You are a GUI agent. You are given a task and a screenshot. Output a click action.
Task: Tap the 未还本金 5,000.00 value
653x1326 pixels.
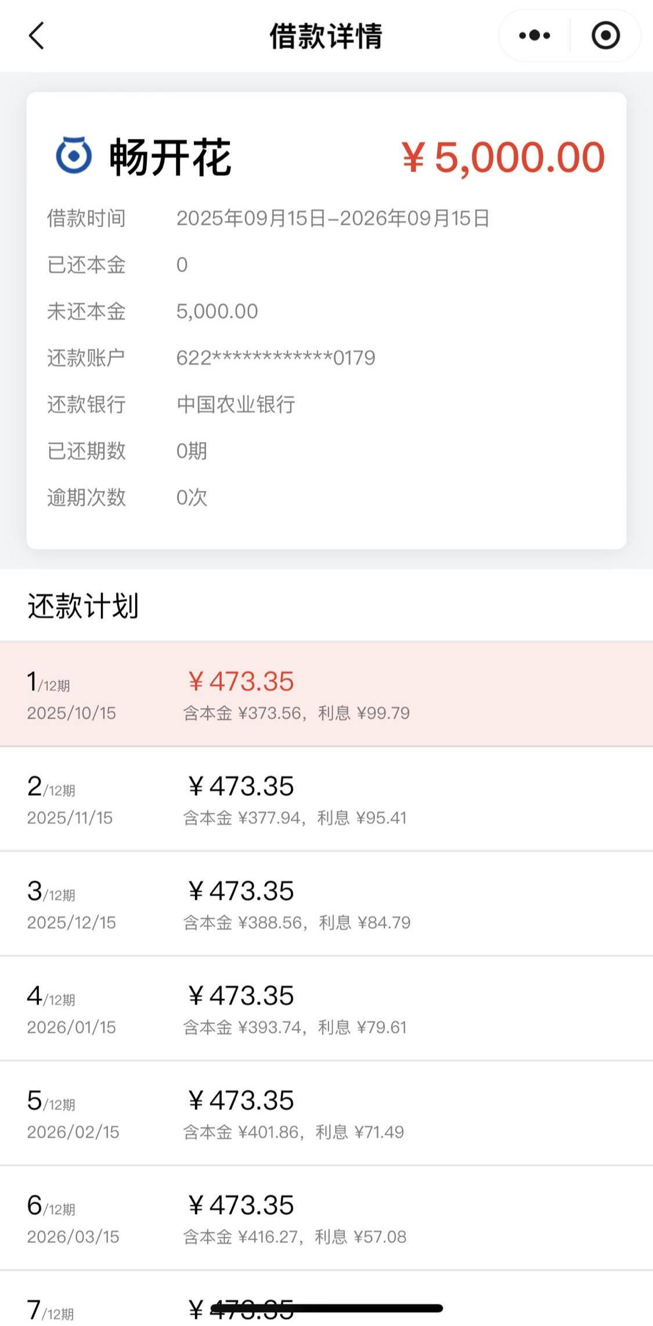coord(217,311)
